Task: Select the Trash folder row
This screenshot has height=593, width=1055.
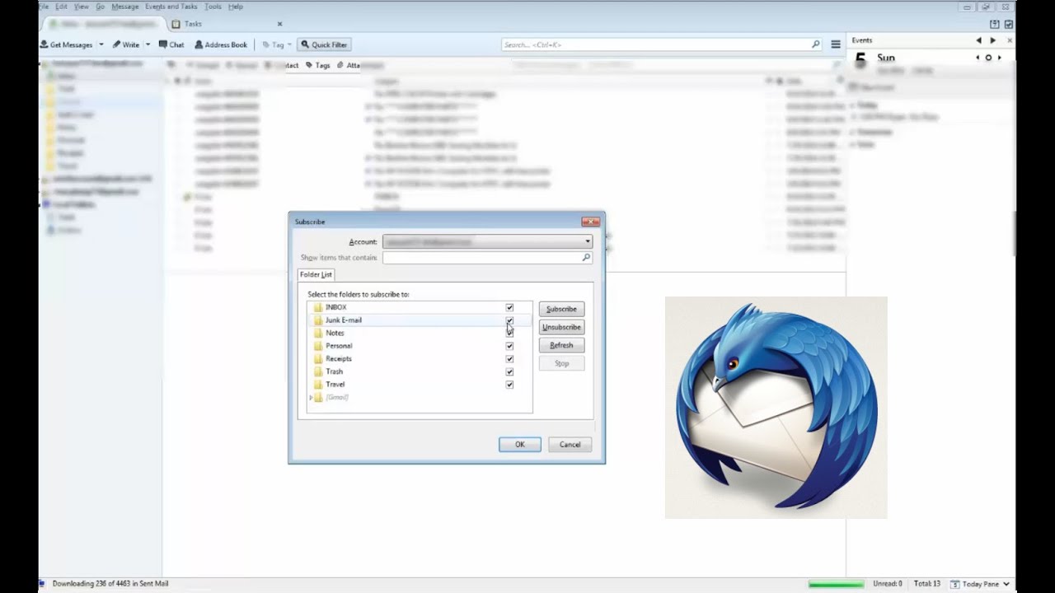Action: click(420, 371)
